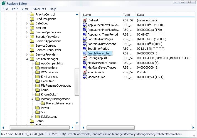Sort by the Data column header
Screen dimensions: 197x138
pos(165,15)
